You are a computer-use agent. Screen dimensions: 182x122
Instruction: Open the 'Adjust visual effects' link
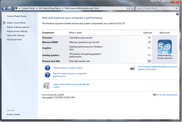[x=16, y=23]
